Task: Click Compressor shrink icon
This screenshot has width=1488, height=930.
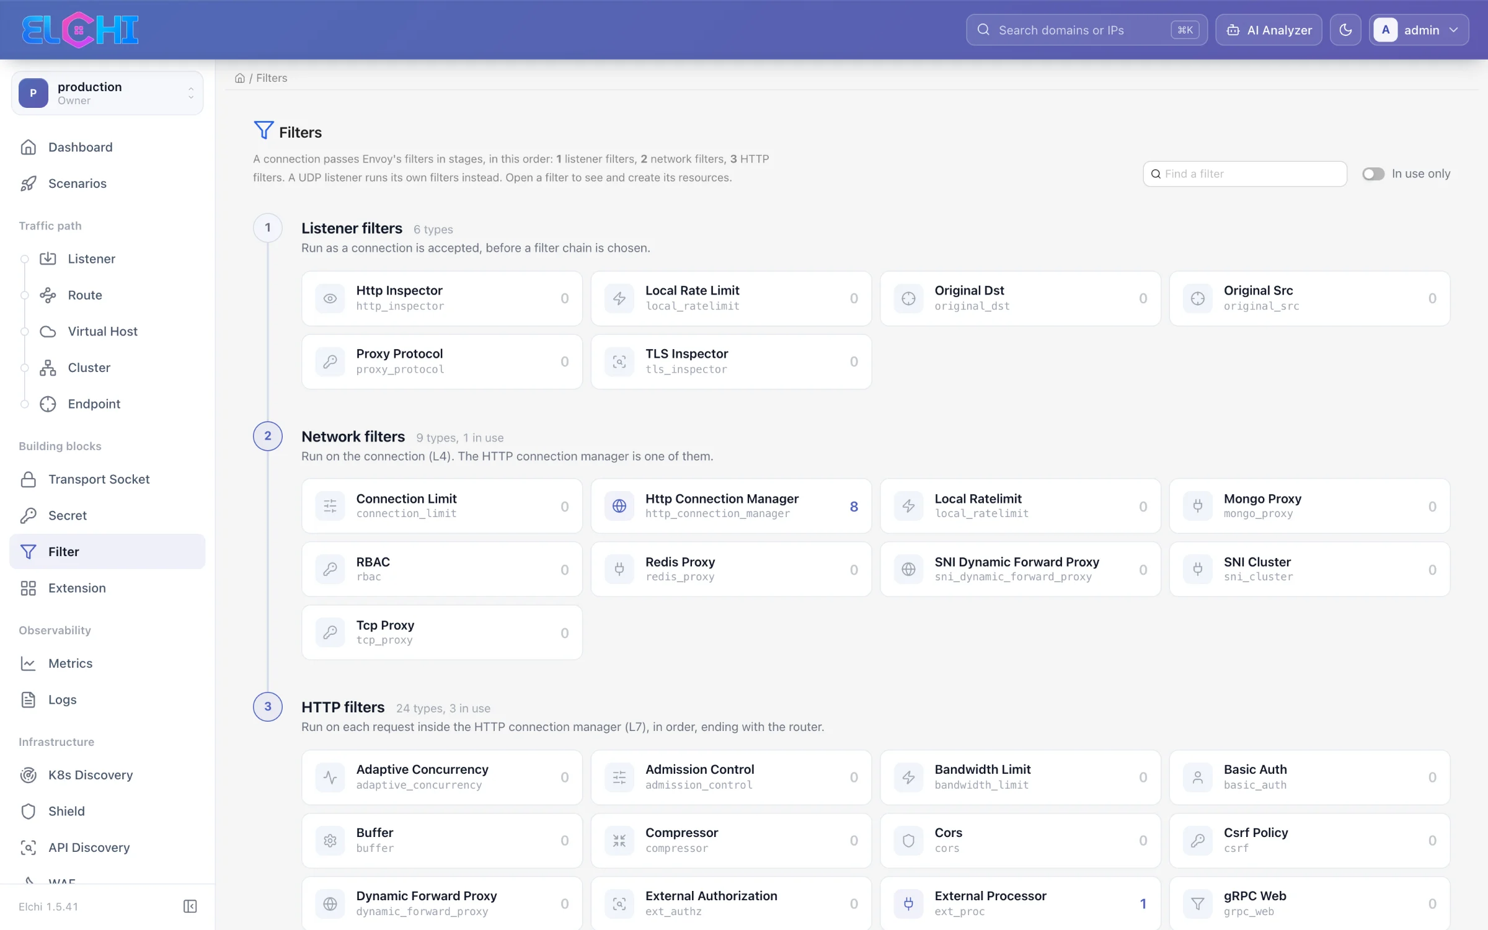Action: pyautogui.click(x=619, y=840)
